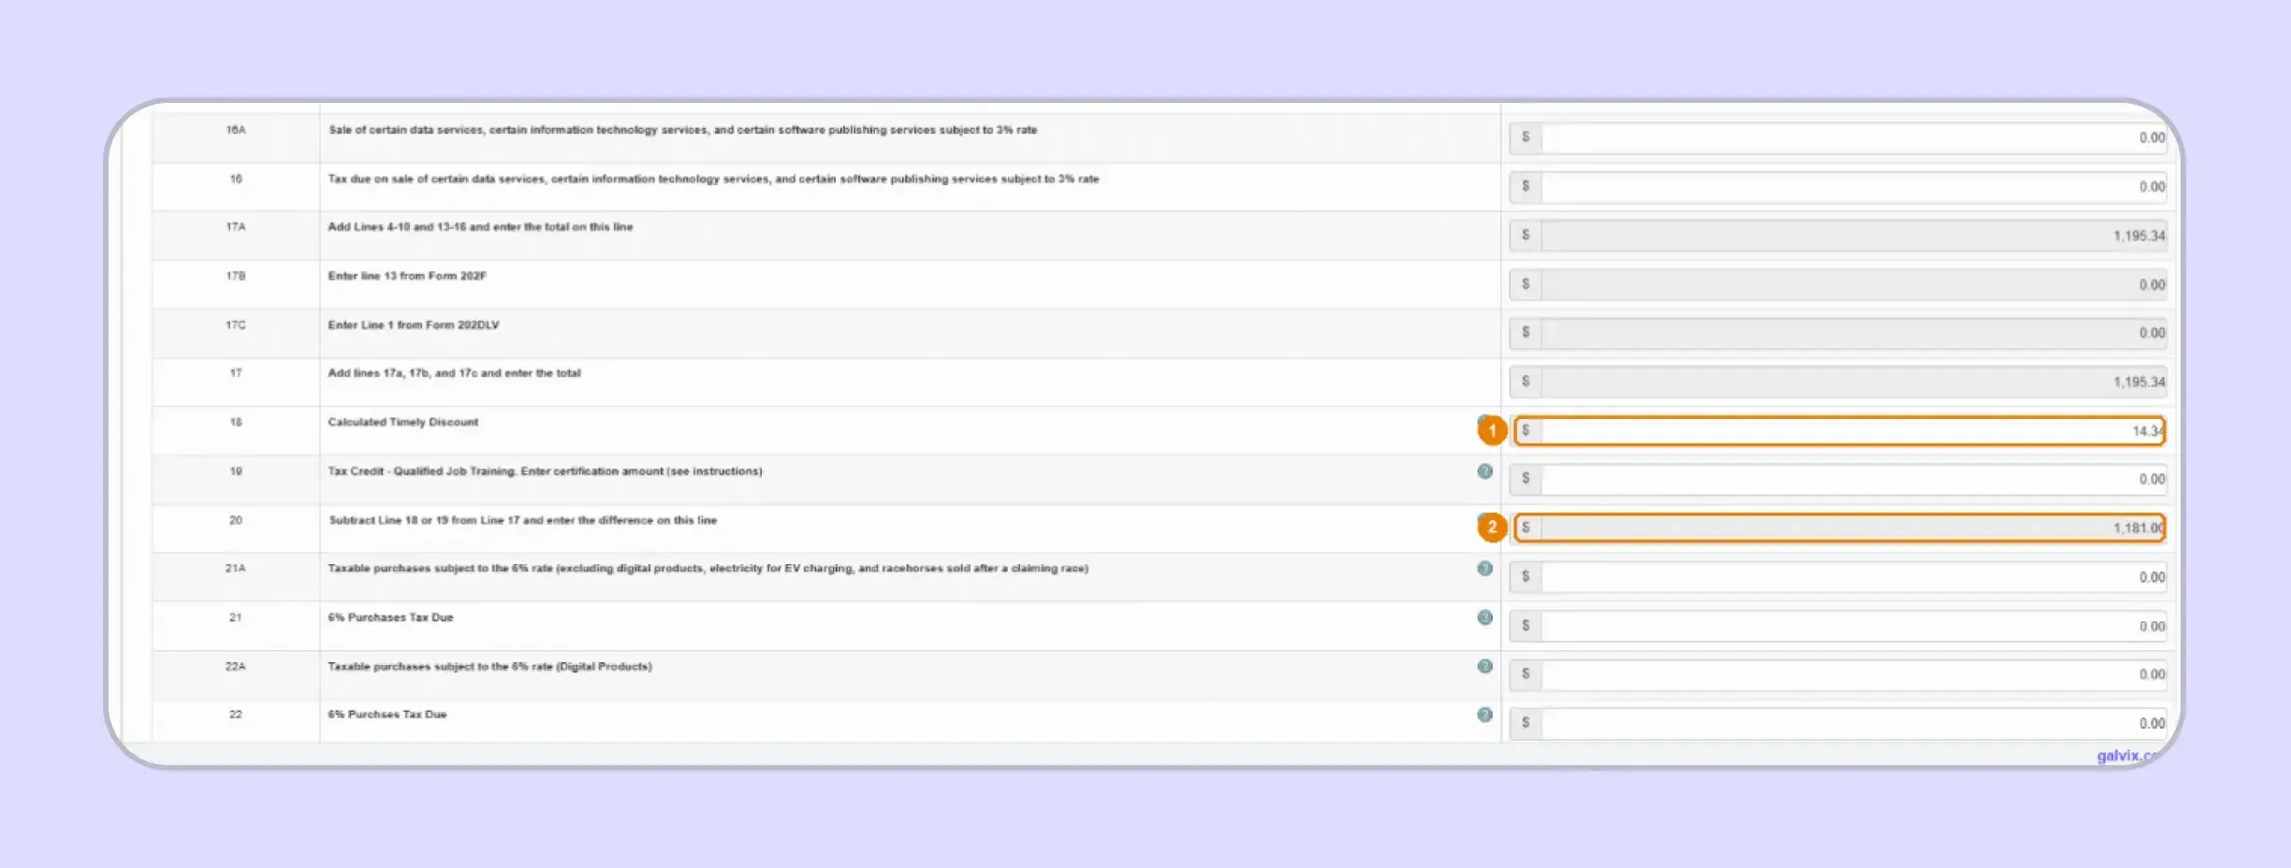2291x868 pixels.
Task: Open help icon for line 19 Tax Credit
Action: [1484, 471]
